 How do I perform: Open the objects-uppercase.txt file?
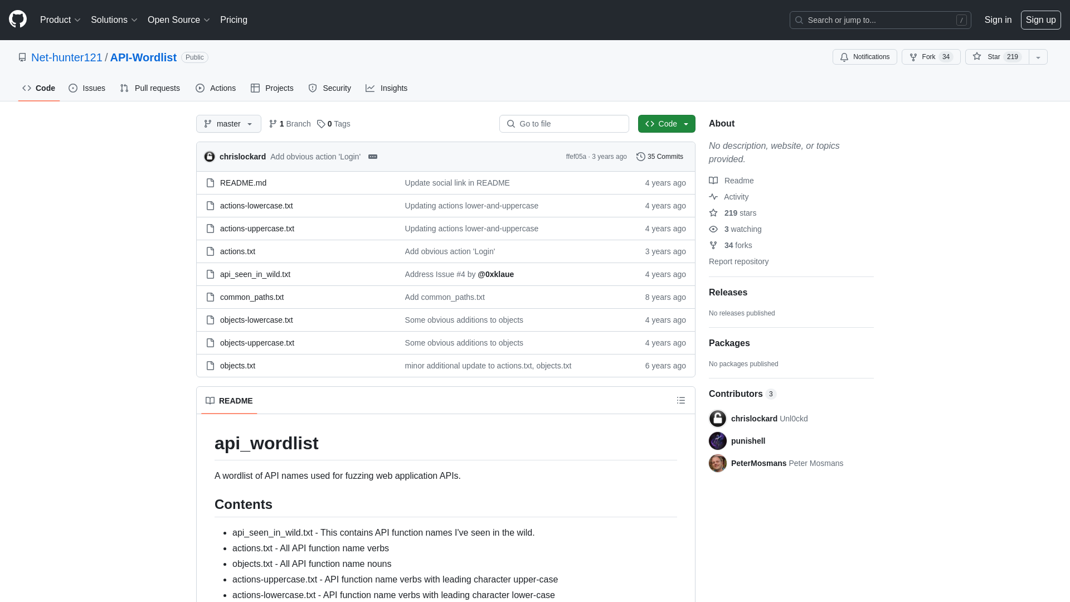[257, 343]
